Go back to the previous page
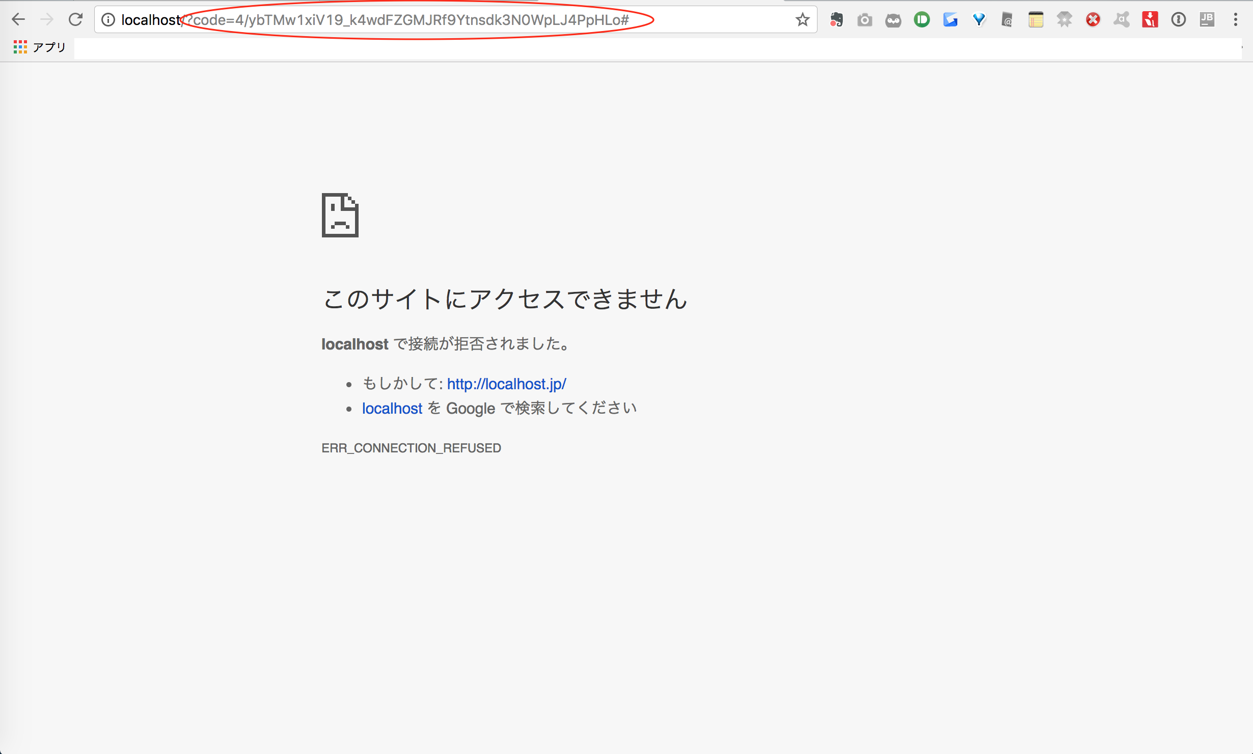This screenshot has height=754, width=1253. 18,19
